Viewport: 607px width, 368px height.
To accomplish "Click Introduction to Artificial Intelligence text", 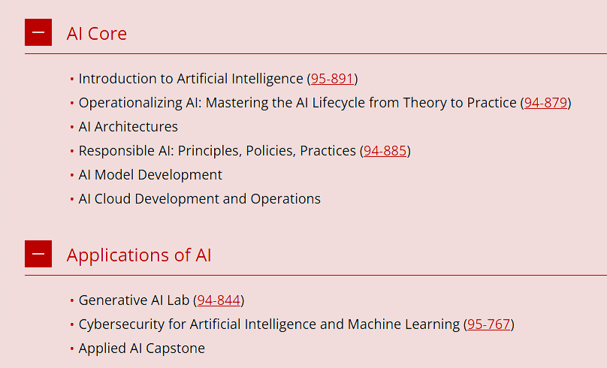I will (191, 79).
